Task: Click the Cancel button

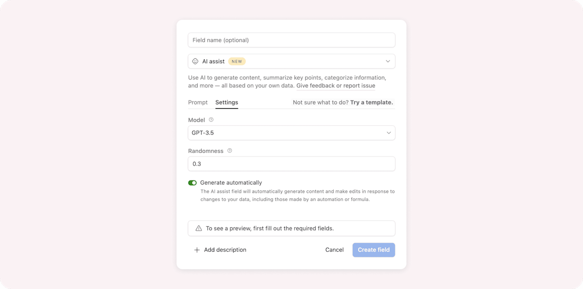Action: tap(335, 250)
